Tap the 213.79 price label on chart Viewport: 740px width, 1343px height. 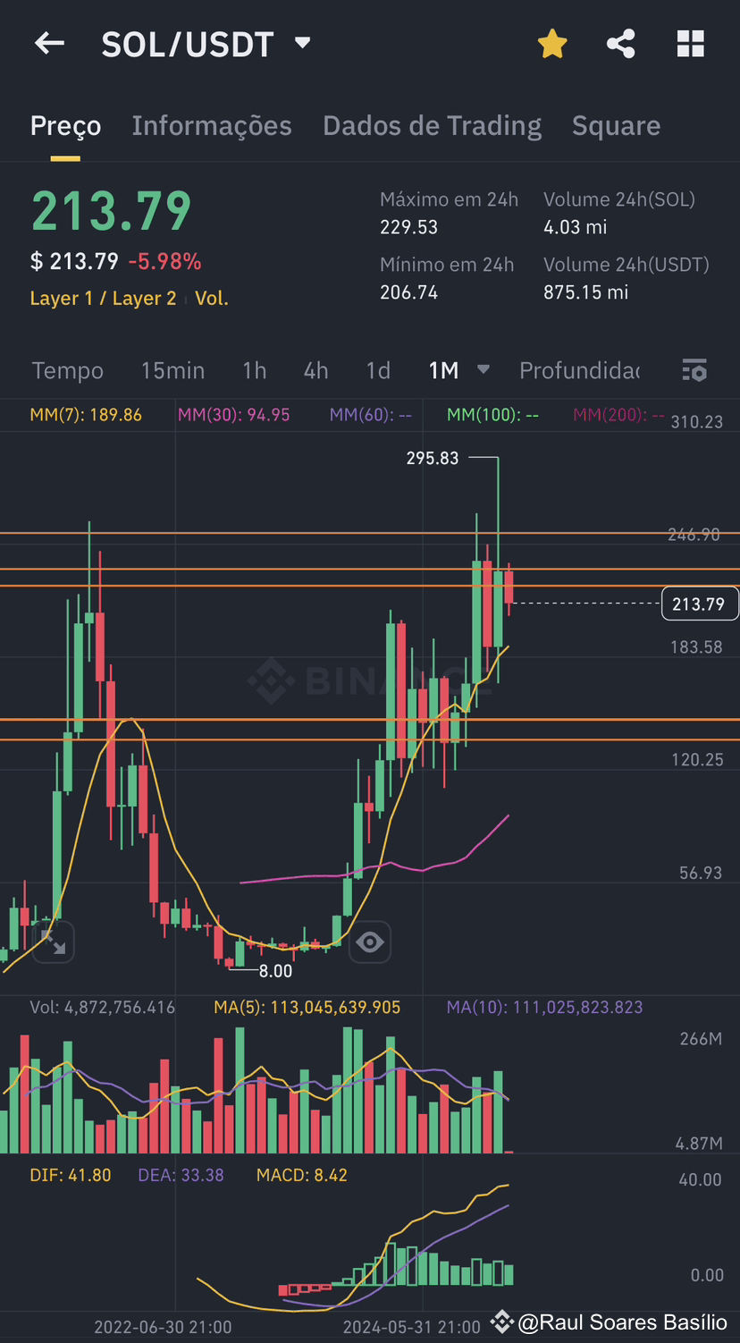(700, 604)
